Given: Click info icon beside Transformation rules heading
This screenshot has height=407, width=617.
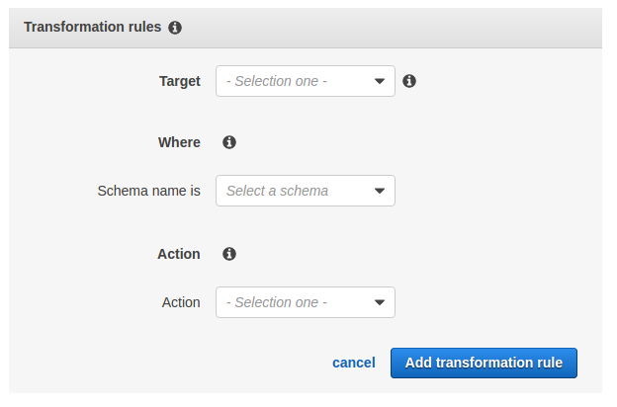Looking at the screenshot, I should (175, 28).
